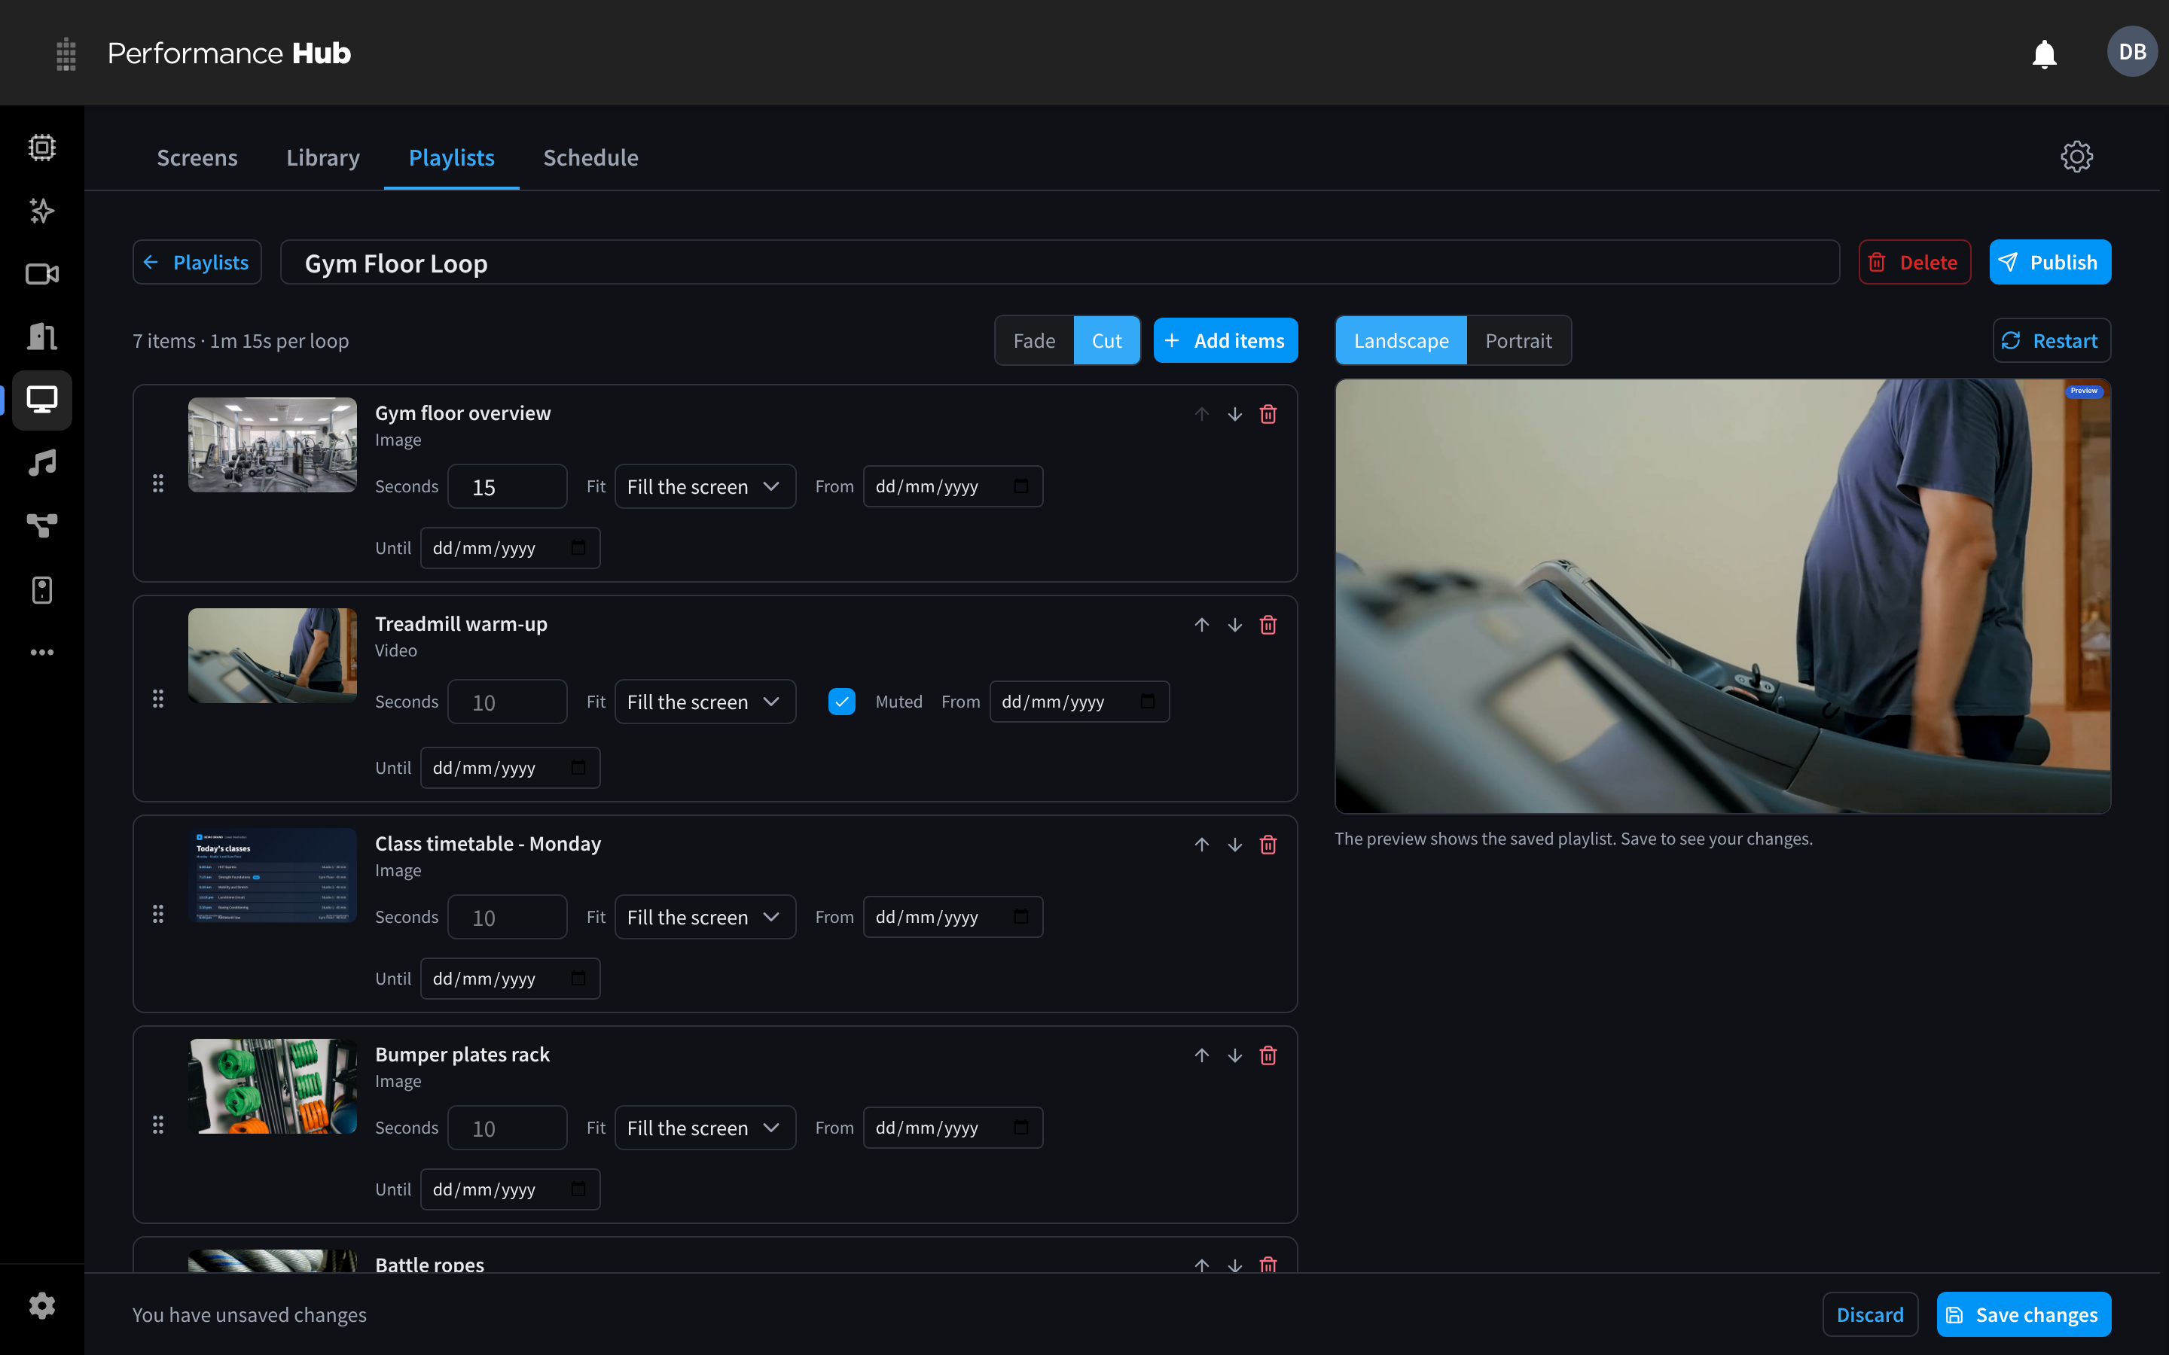Open Until date picker for Treadmill warm-up
Image resolution: width=2169 pixels, height=1355 pixels.
[x=578, y=768]
